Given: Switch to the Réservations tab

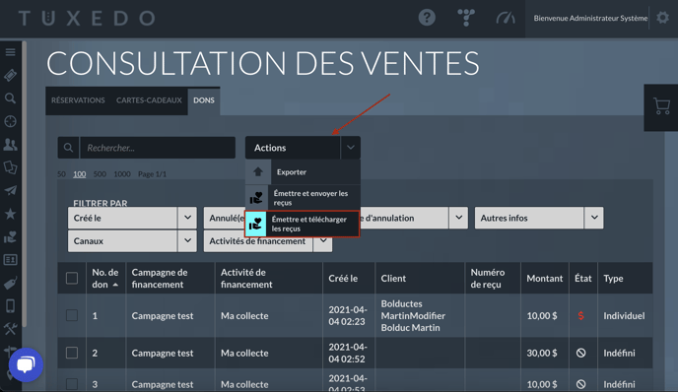Looking at the screenshot, I should point(78,100).
